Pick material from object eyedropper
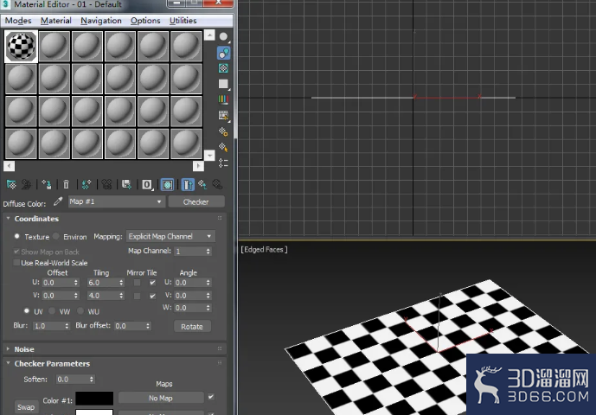The height and width of the screenshot is (415, 596). coord(58,201)
